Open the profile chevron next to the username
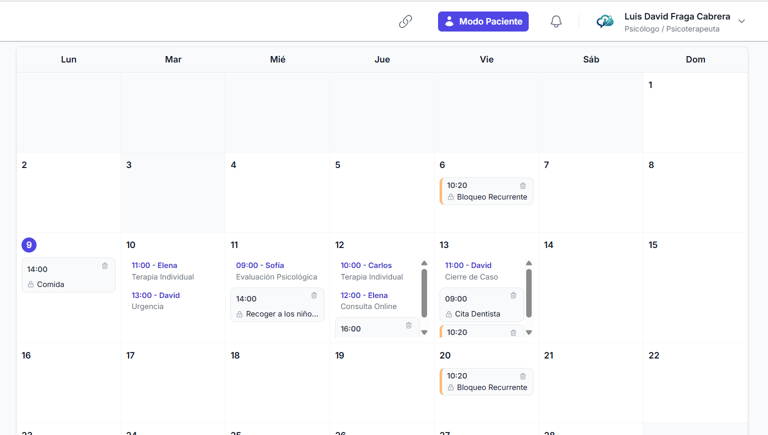Image resolution: width=768 pixels, height=435 pixels. click(x=741, y=21)
